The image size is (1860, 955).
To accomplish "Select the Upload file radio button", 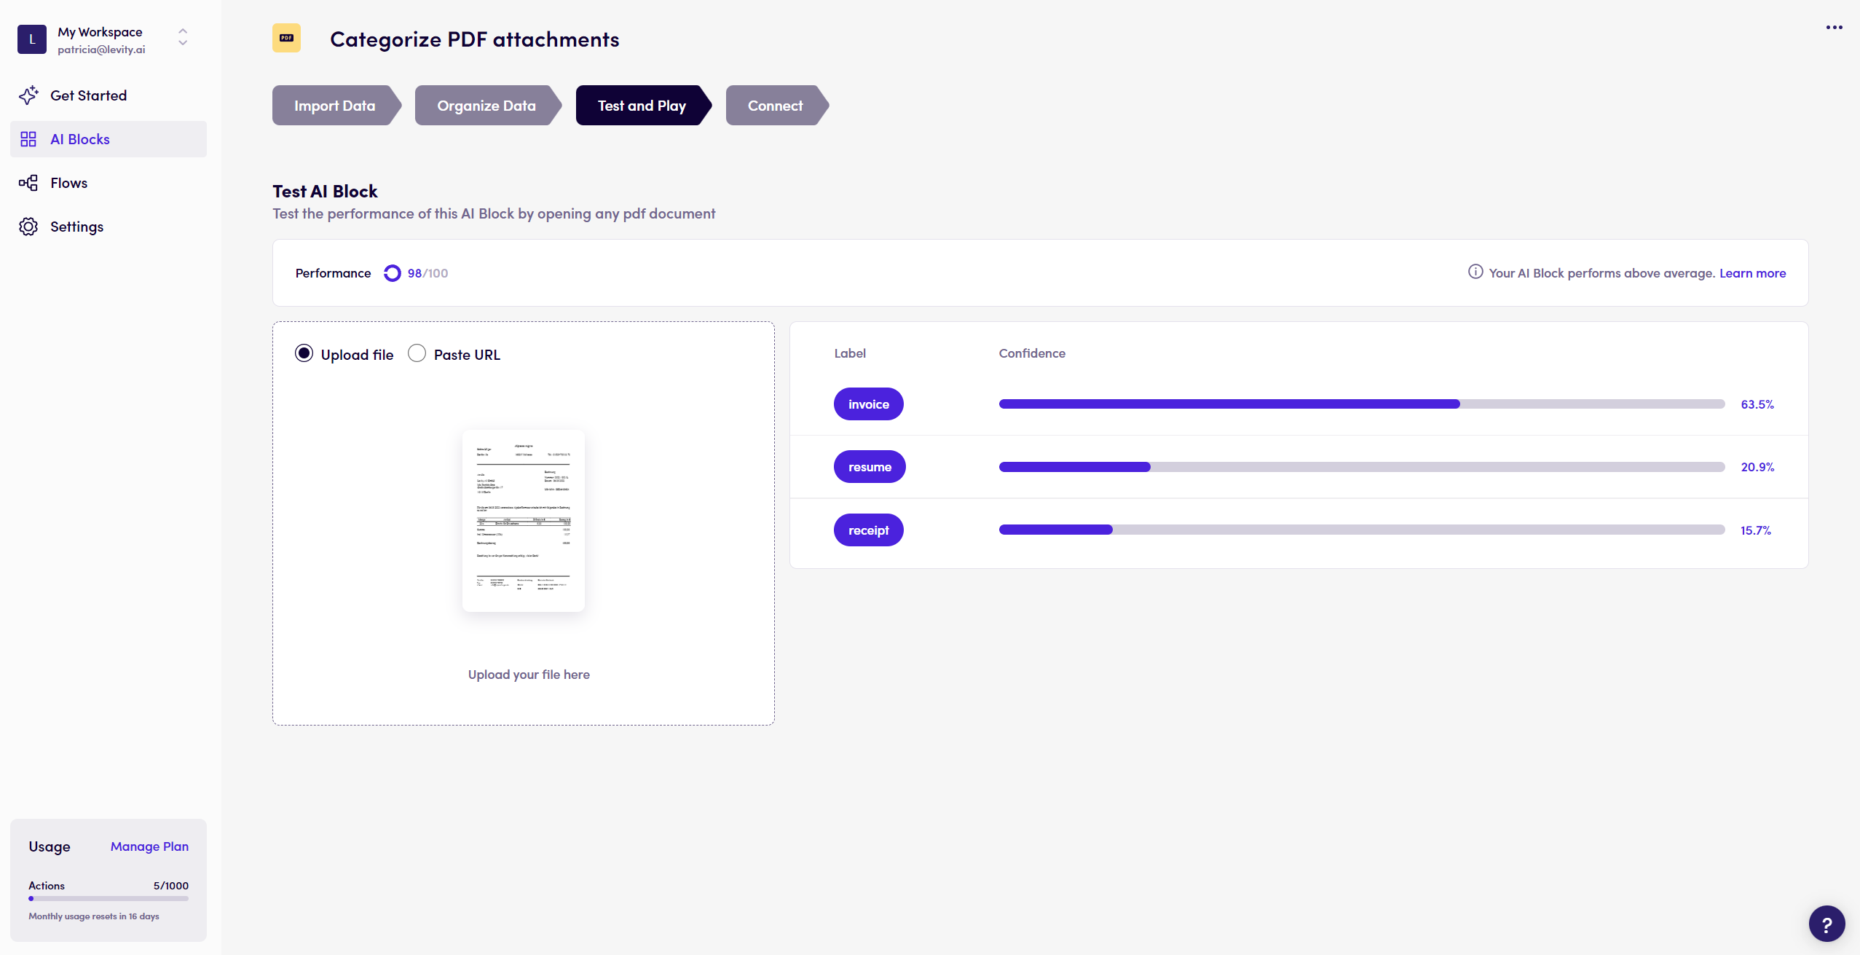I will point(304,353).
